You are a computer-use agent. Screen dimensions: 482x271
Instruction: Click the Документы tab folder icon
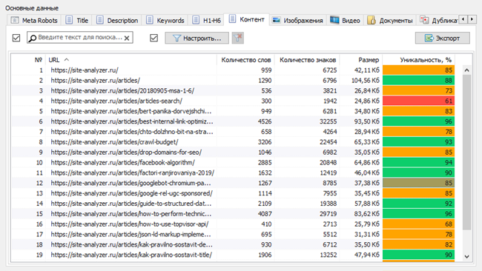(372, 20)
